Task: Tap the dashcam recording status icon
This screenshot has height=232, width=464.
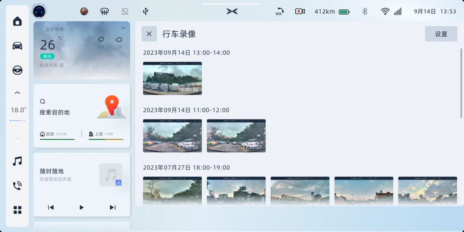Action: [x=300, y=12]
